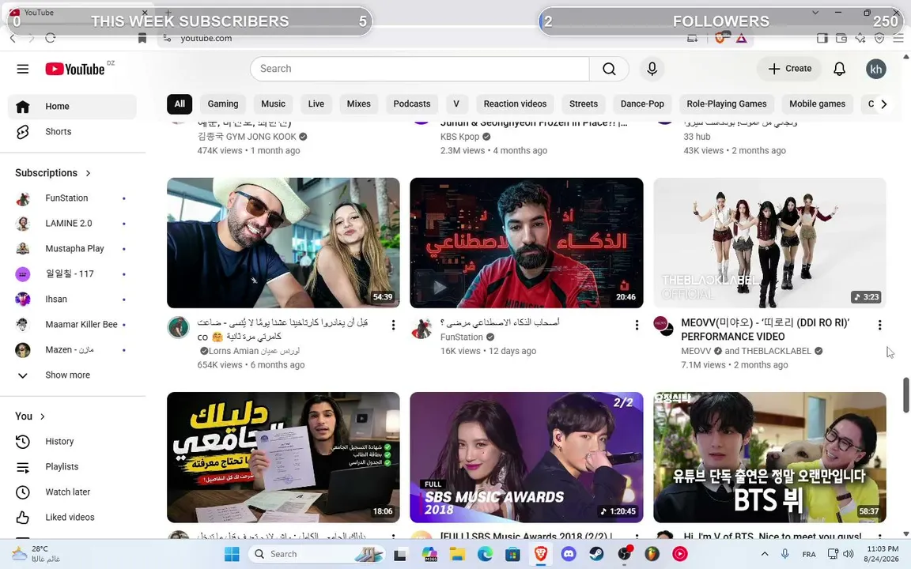Open the notifications bell

(x=839, y=69)
